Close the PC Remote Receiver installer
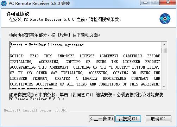Viewport: 177px width, 127px height. click(x=168, y=2)
